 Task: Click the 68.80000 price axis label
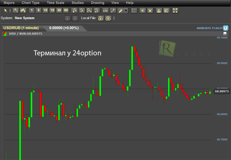pos(222,114)
